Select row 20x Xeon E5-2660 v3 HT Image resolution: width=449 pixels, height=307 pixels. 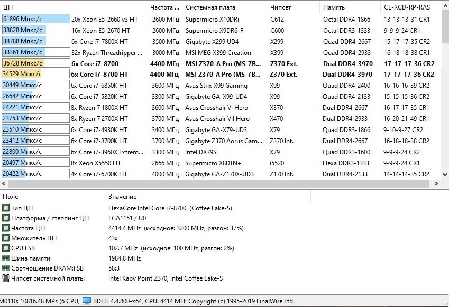(221, 19)
